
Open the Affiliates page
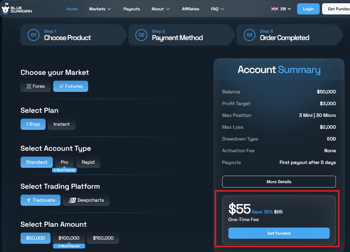(190, 9)
